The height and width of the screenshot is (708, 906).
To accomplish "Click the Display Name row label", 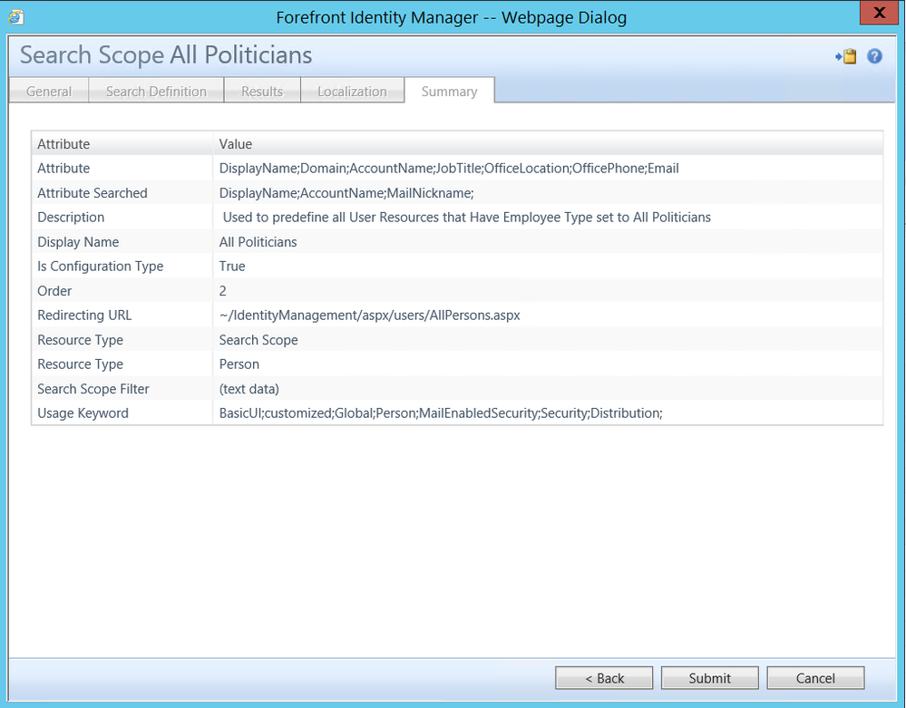I will (78, 242).
